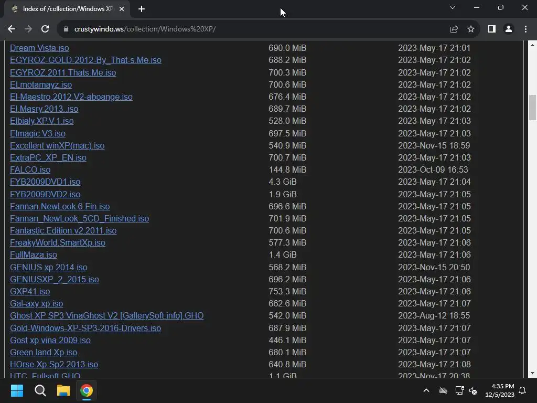Open the Chrome three-dot menu
537x403 pixels.
click(x=525, y=29)
